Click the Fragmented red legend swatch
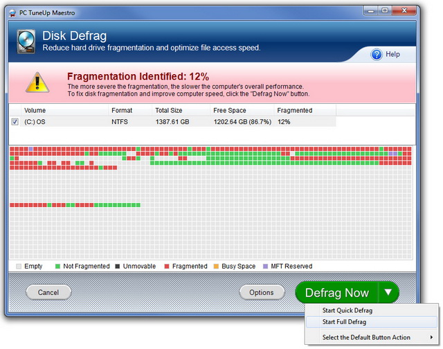 167,266
